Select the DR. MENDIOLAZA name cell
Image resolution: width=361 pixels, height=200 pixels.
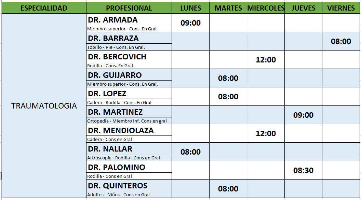tap(129, 130)
